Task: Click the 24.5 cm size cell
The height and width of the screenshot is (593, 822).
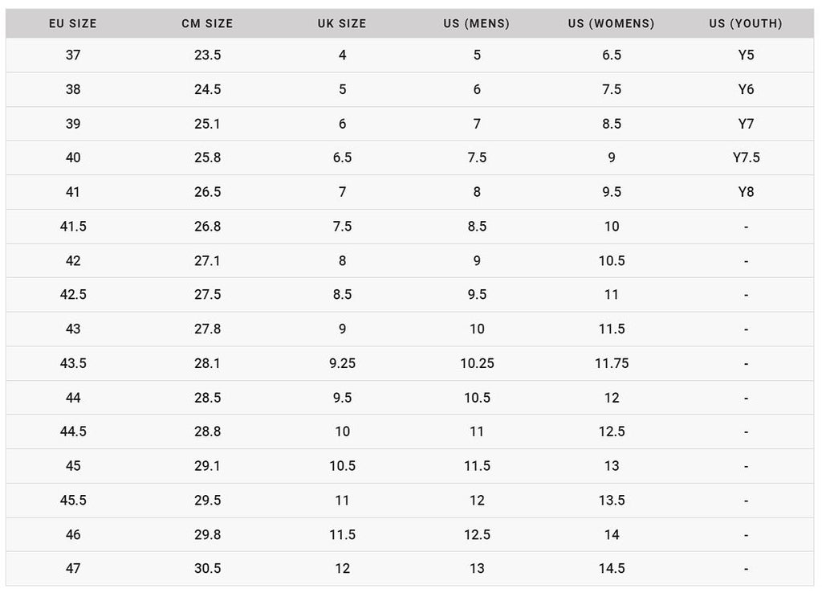Action: click(208, 89)
